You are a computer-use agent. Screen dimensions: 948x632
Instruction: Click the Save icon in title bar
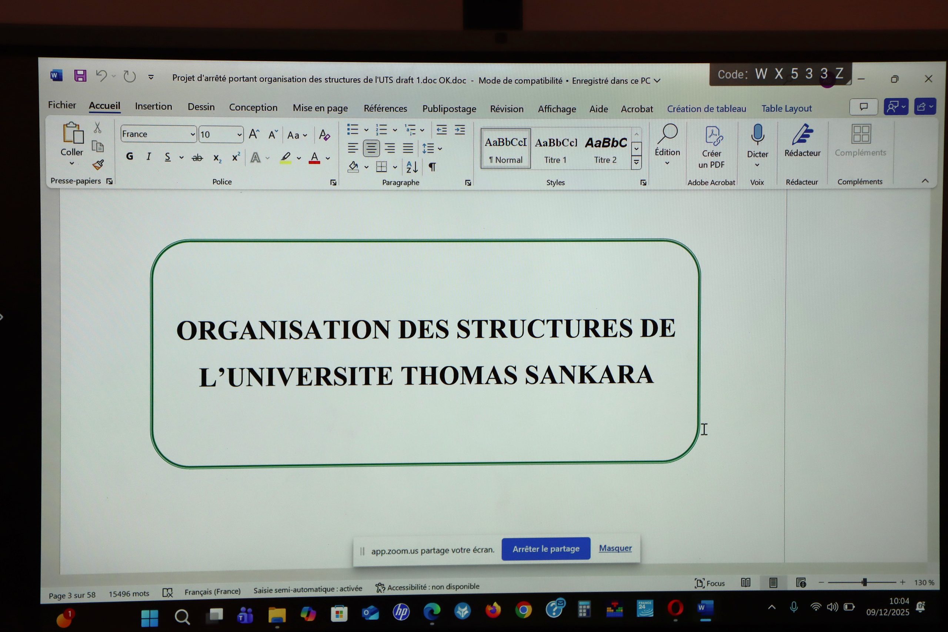(80, 76)
